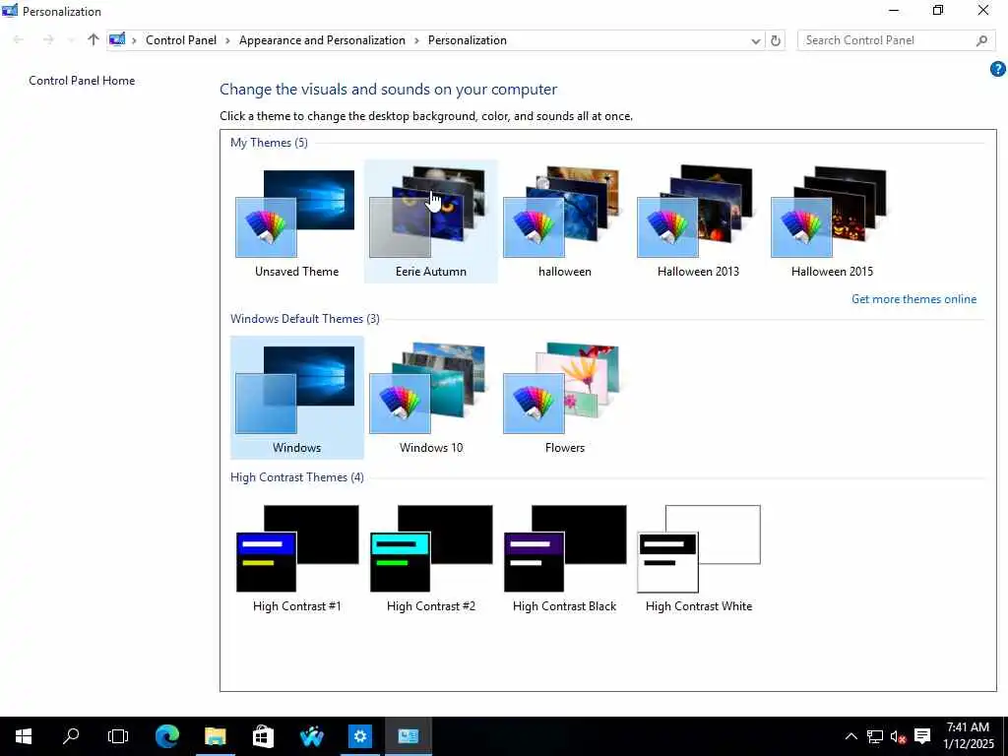Viewport: 1008px width, 756px height.
Task: Go up one level with the up arrow
Action: tap(94, 39)
